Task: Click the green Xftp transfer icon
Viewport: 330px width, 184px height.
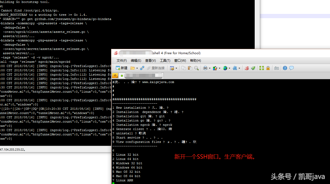Action: point(253,68)
